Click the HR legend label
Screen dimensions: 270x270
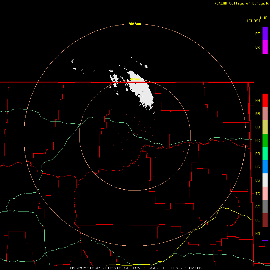tap(257, 140)
